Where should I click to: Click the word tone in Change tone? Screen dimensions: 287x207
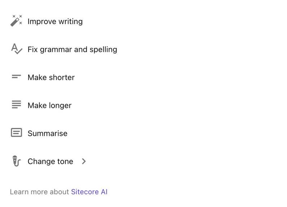click(x=65, y=162)
